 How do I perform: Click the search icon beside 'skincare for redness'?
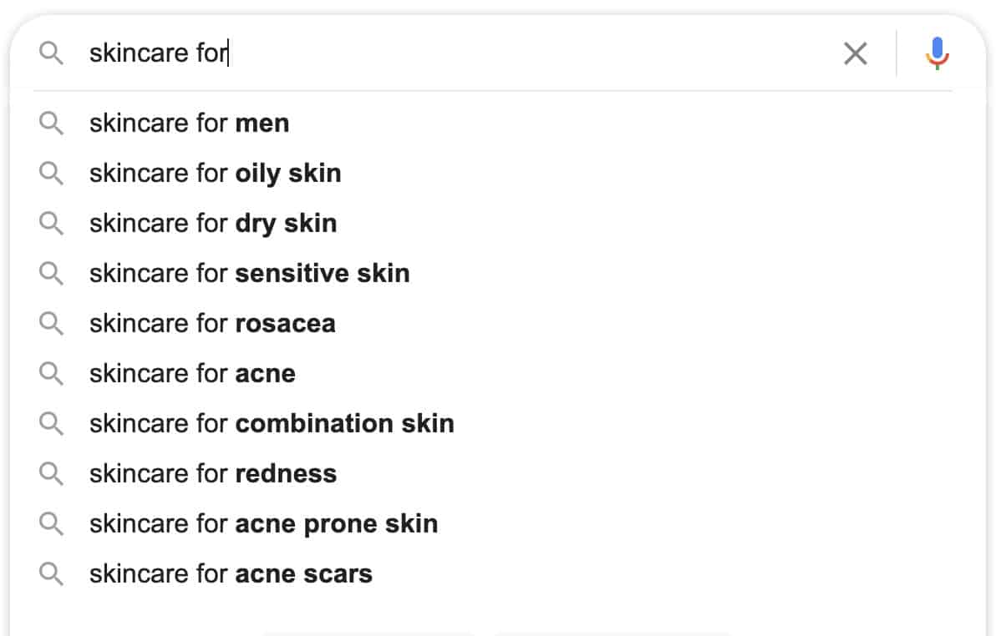point(51,473)
